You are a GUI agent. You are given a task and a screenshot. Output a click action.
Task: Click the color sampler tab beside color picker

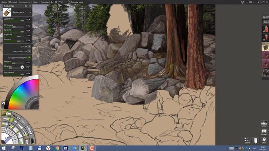[x=3, y=105]
